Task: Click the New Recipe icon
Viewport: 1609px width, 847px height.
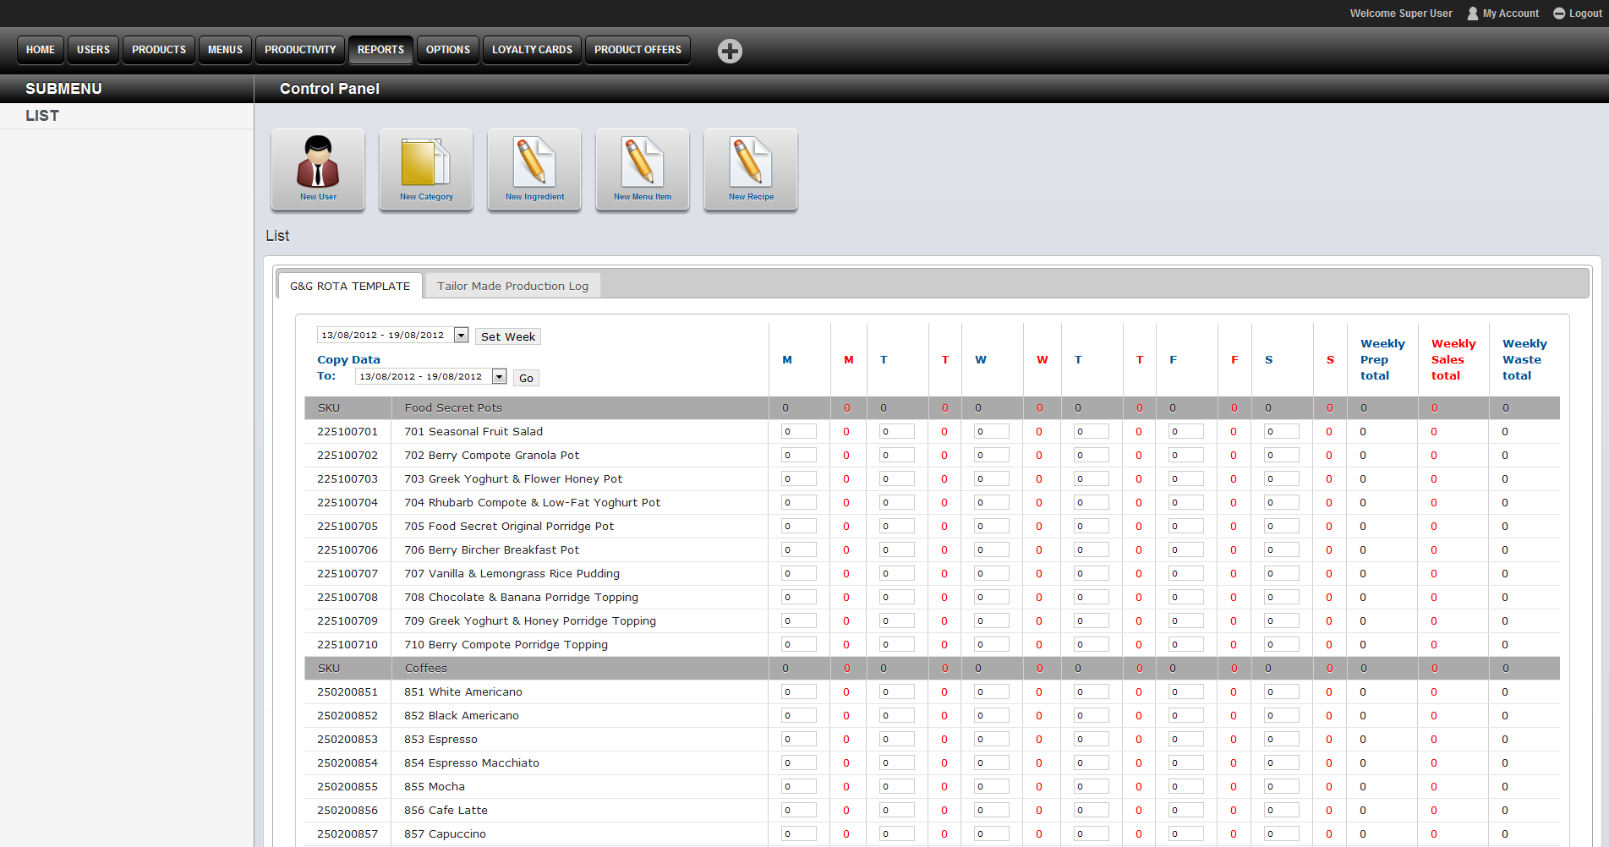Action: [751, 169]
